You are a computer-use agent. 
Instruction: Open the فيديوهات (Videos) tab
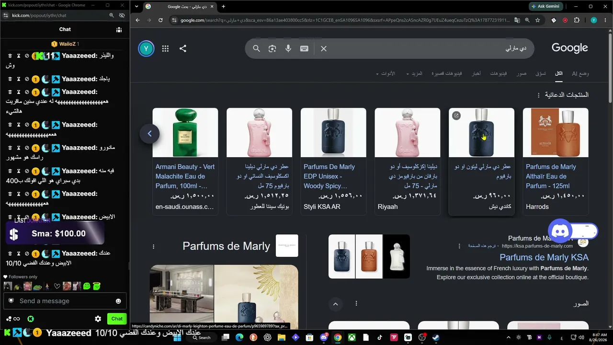499,73
